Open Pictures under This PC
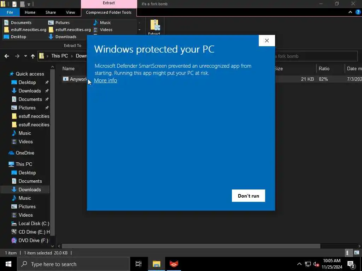Viewport: 362px width, 271px height. click(x=27, y=206)
